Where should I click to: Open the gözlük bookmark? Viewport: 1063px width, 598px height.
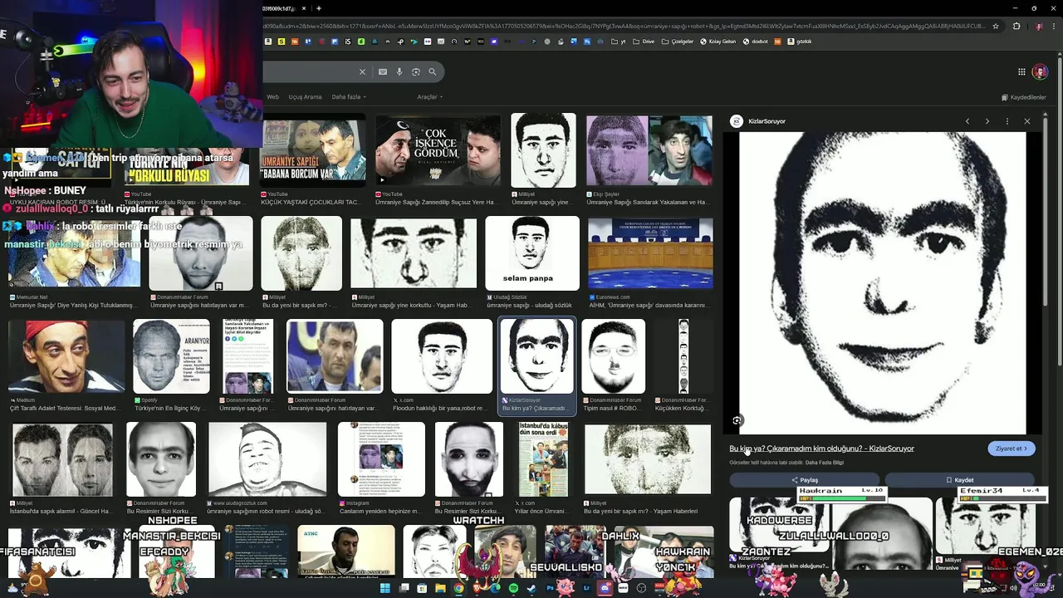coord(799,42)
